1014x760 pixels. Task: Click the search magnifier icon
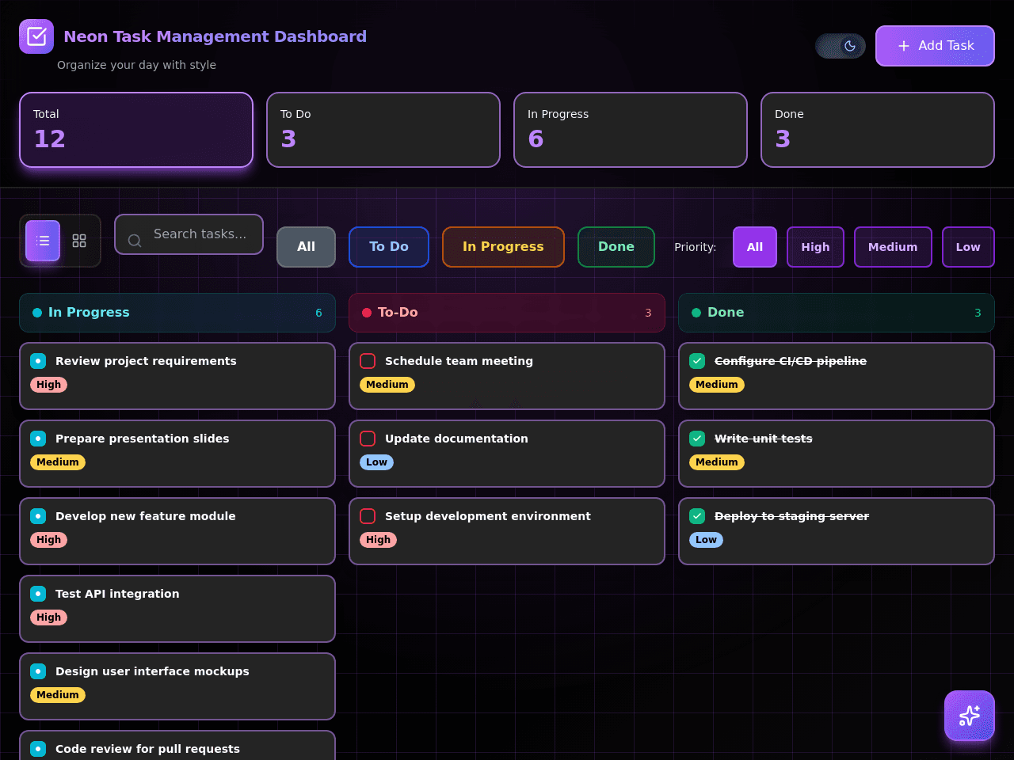coord(135,240)
